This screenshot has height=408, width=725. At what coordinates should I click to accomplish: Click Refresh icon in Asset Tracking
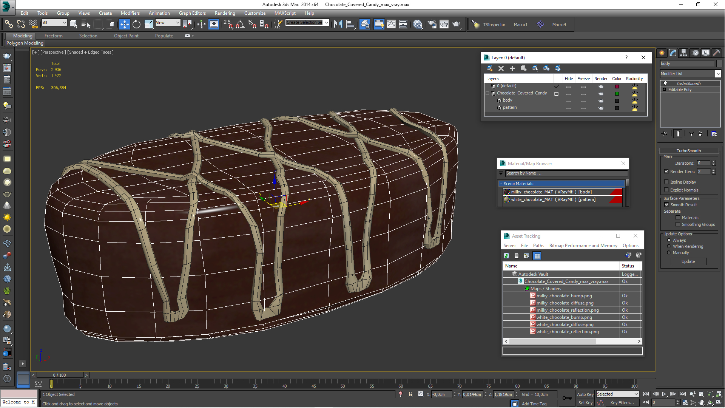click(506, 256)
